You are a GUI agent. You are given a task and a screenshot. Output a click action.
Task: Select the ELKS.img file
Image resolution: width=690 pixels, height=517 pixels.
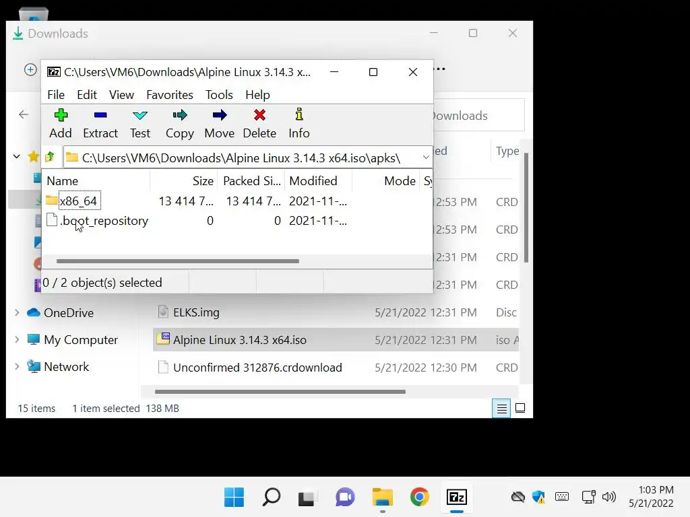(196, 312)
